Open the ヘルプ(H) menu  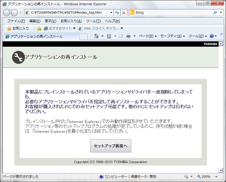pyautogui.click(x=113, y=21)
